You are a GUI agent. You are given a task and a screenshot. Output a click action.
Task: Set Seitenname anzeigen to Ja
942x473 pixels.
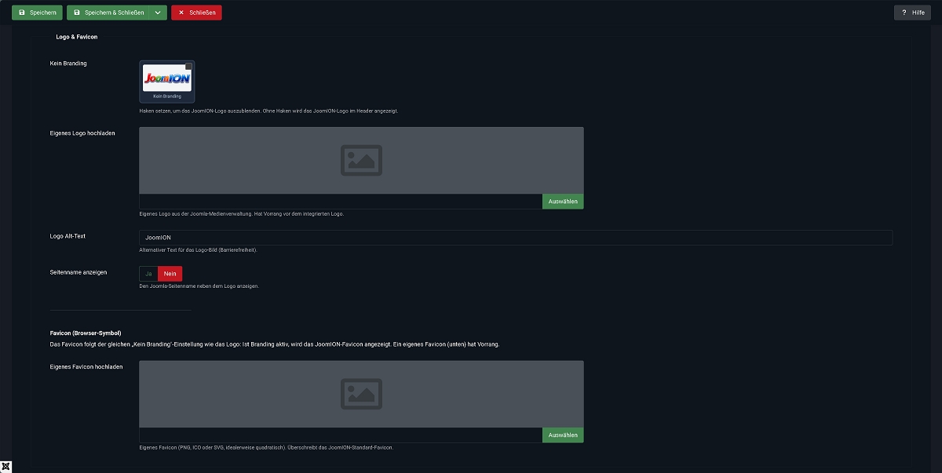coord(148,274)
